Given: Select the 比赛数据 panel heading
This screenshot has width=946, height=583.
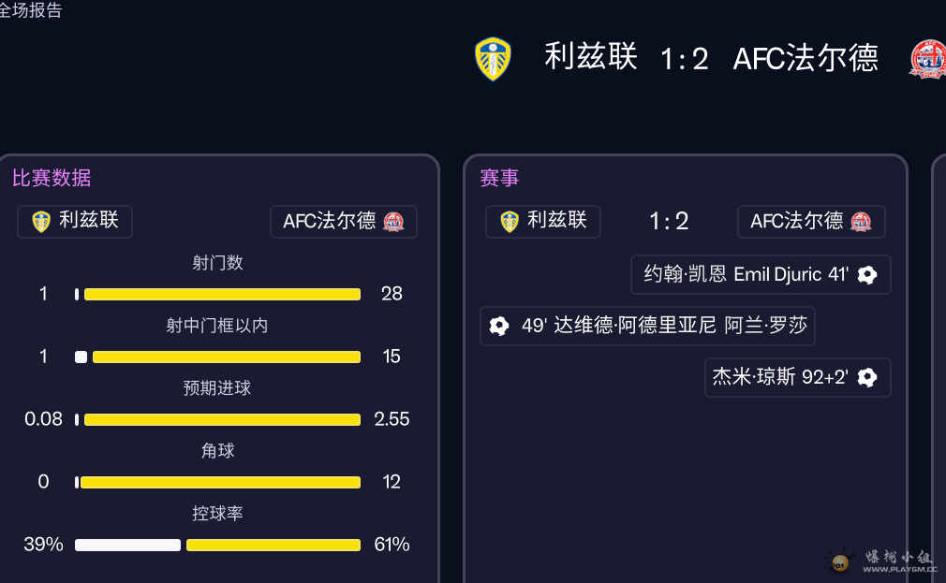Looking at the screenshot, I should tap(52, 178).
